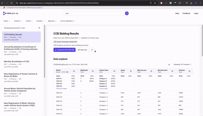Open the browser profile avatar
The width and height of the screenshot is (203, 116).
pos(196,3)
